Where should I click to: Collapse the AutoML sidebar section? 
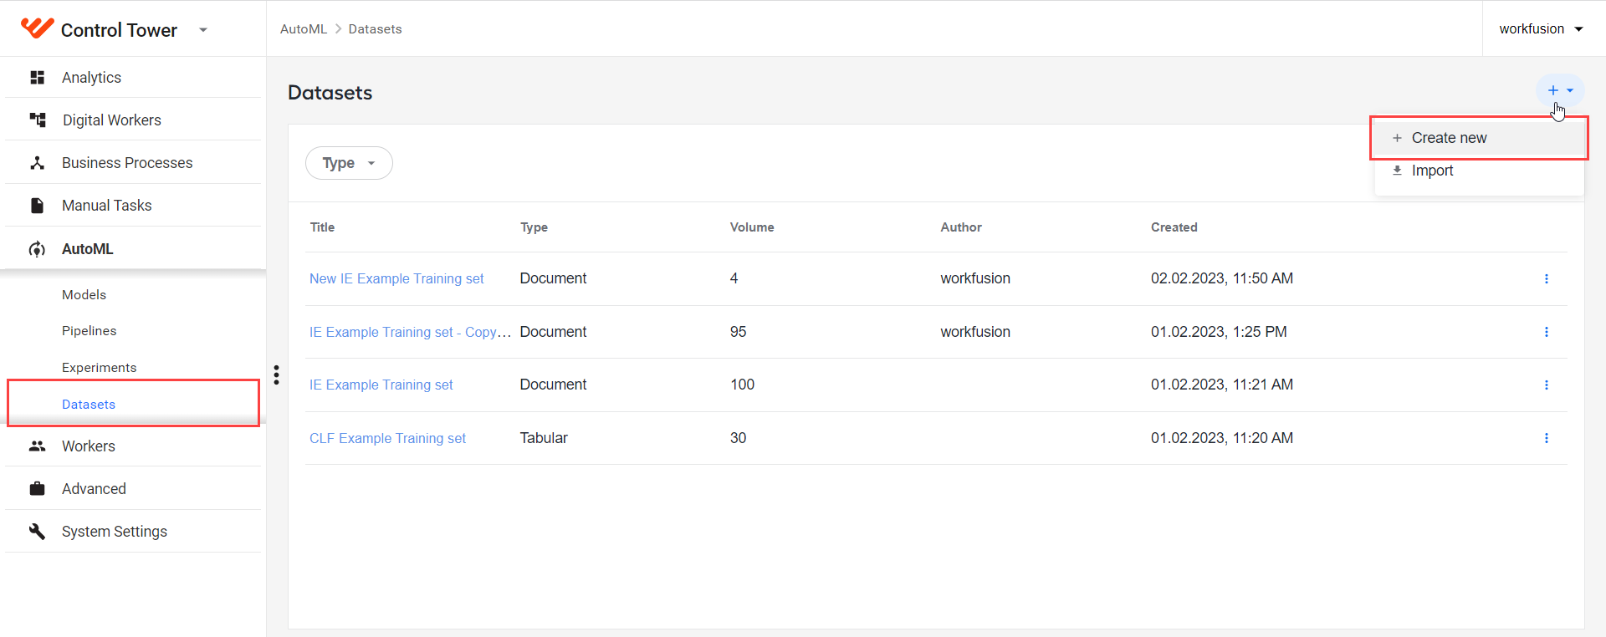coord(133,249)
